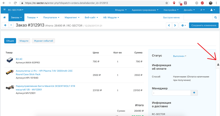Click the shopping cart icon beside RC-SECTOR
The height and width of the screenshot is (116, 220).
tap(4, 10)
